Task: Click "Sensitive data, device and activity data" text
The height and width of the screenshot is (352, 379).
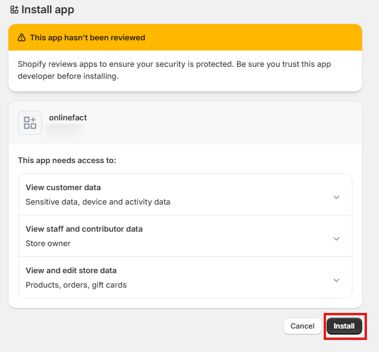Action: 98,202
